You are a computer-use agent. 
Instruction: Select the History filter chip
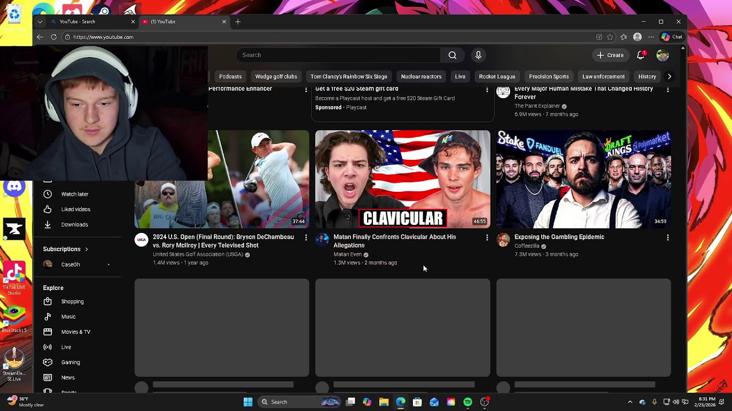tap(647, 76)
